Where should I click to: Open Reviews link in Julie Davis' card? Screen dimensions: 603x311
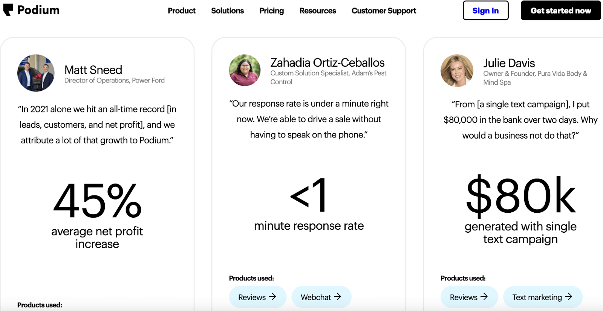pyautogui.click(x=464, y=297)
